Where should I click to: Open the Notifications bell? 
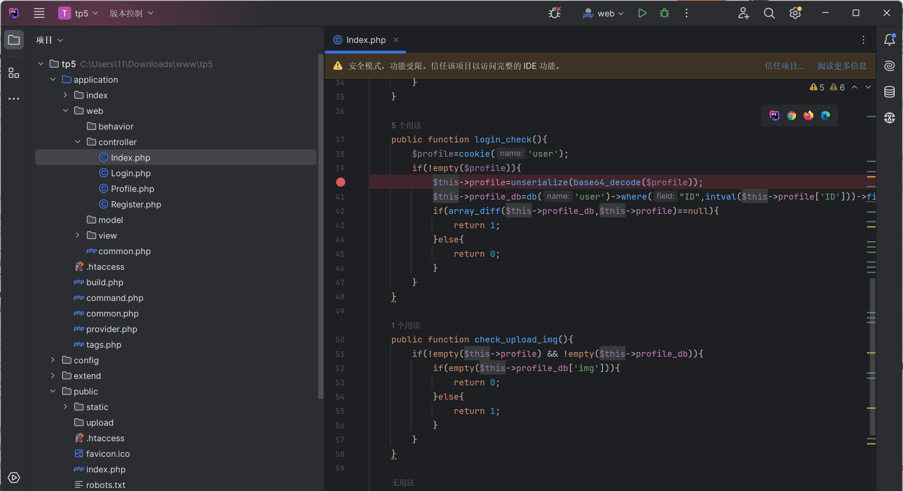890,40
